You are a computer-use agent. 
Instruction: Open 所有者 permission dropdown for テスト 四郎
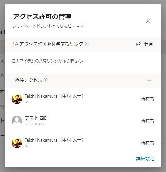(147, 121)
